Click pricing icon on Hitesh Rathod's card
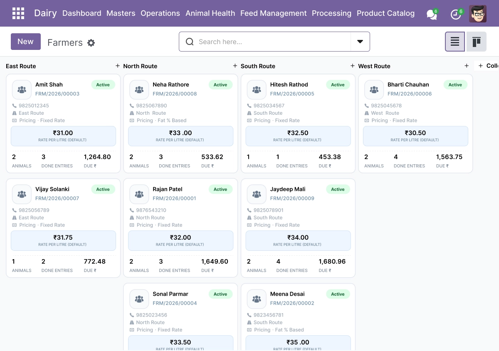This screenshot has height=351, width=499. [249, 121]
